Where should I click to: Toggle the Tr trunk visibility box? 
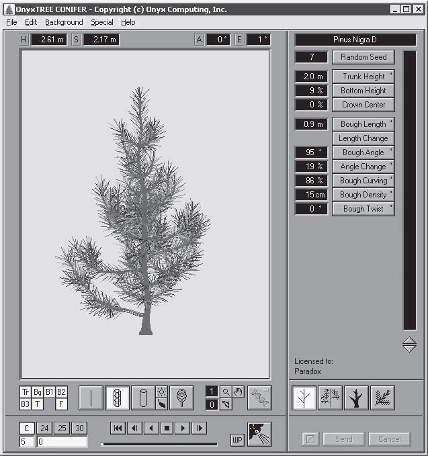(26, 392)
